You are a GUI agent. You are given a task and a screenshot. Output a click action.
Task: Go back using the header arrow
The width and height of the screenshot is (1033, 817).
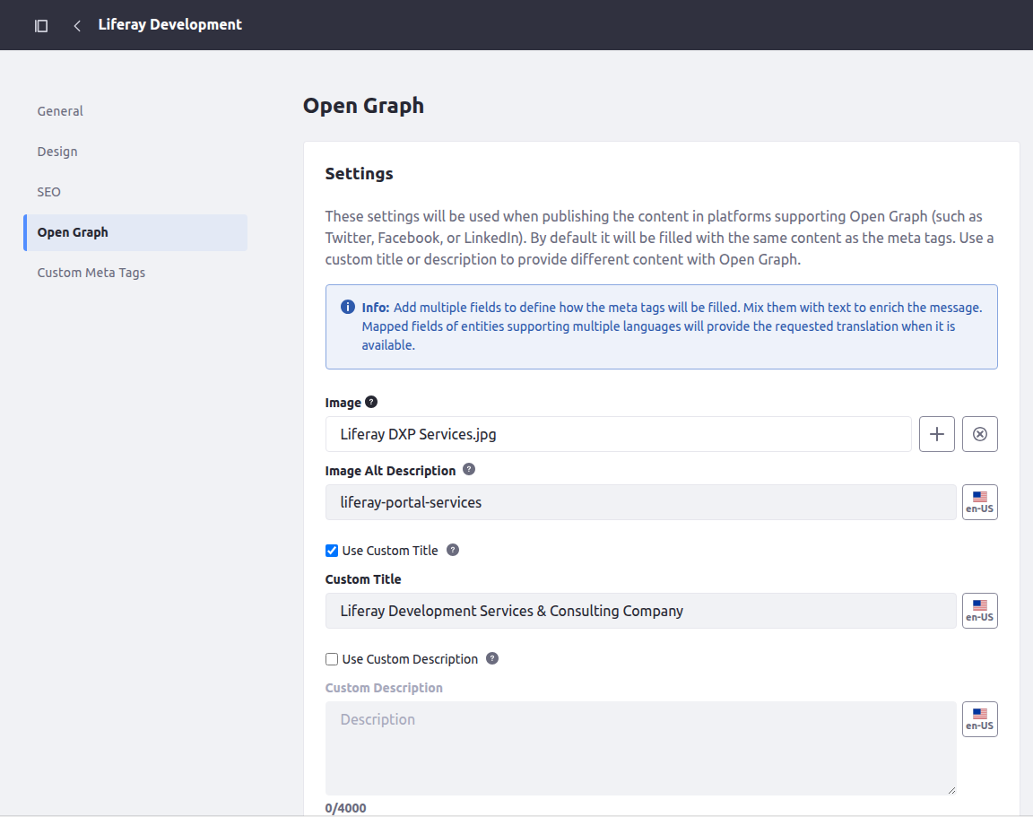tap(77, 26)
